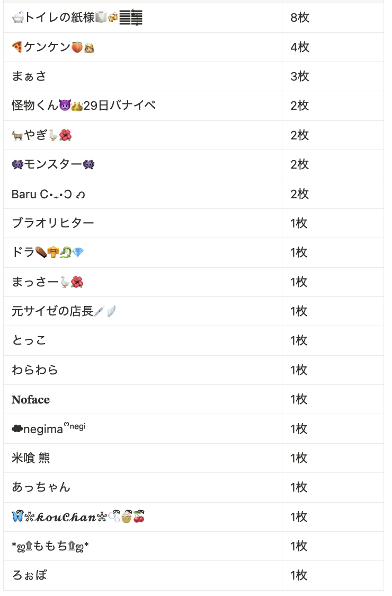Click the あっちゃん name cell
Screen dimensions: 392x596
click(143, 488)
